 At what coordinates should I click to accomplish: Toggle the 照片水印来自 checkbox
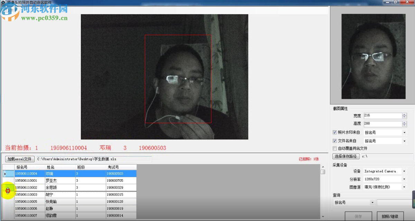334,132
